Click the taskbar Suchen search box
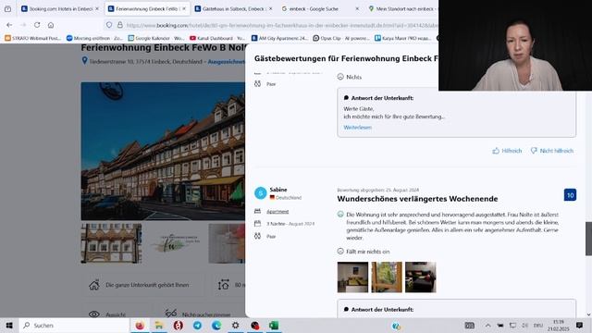The image size is (592, 333). (x=73, y=326)
